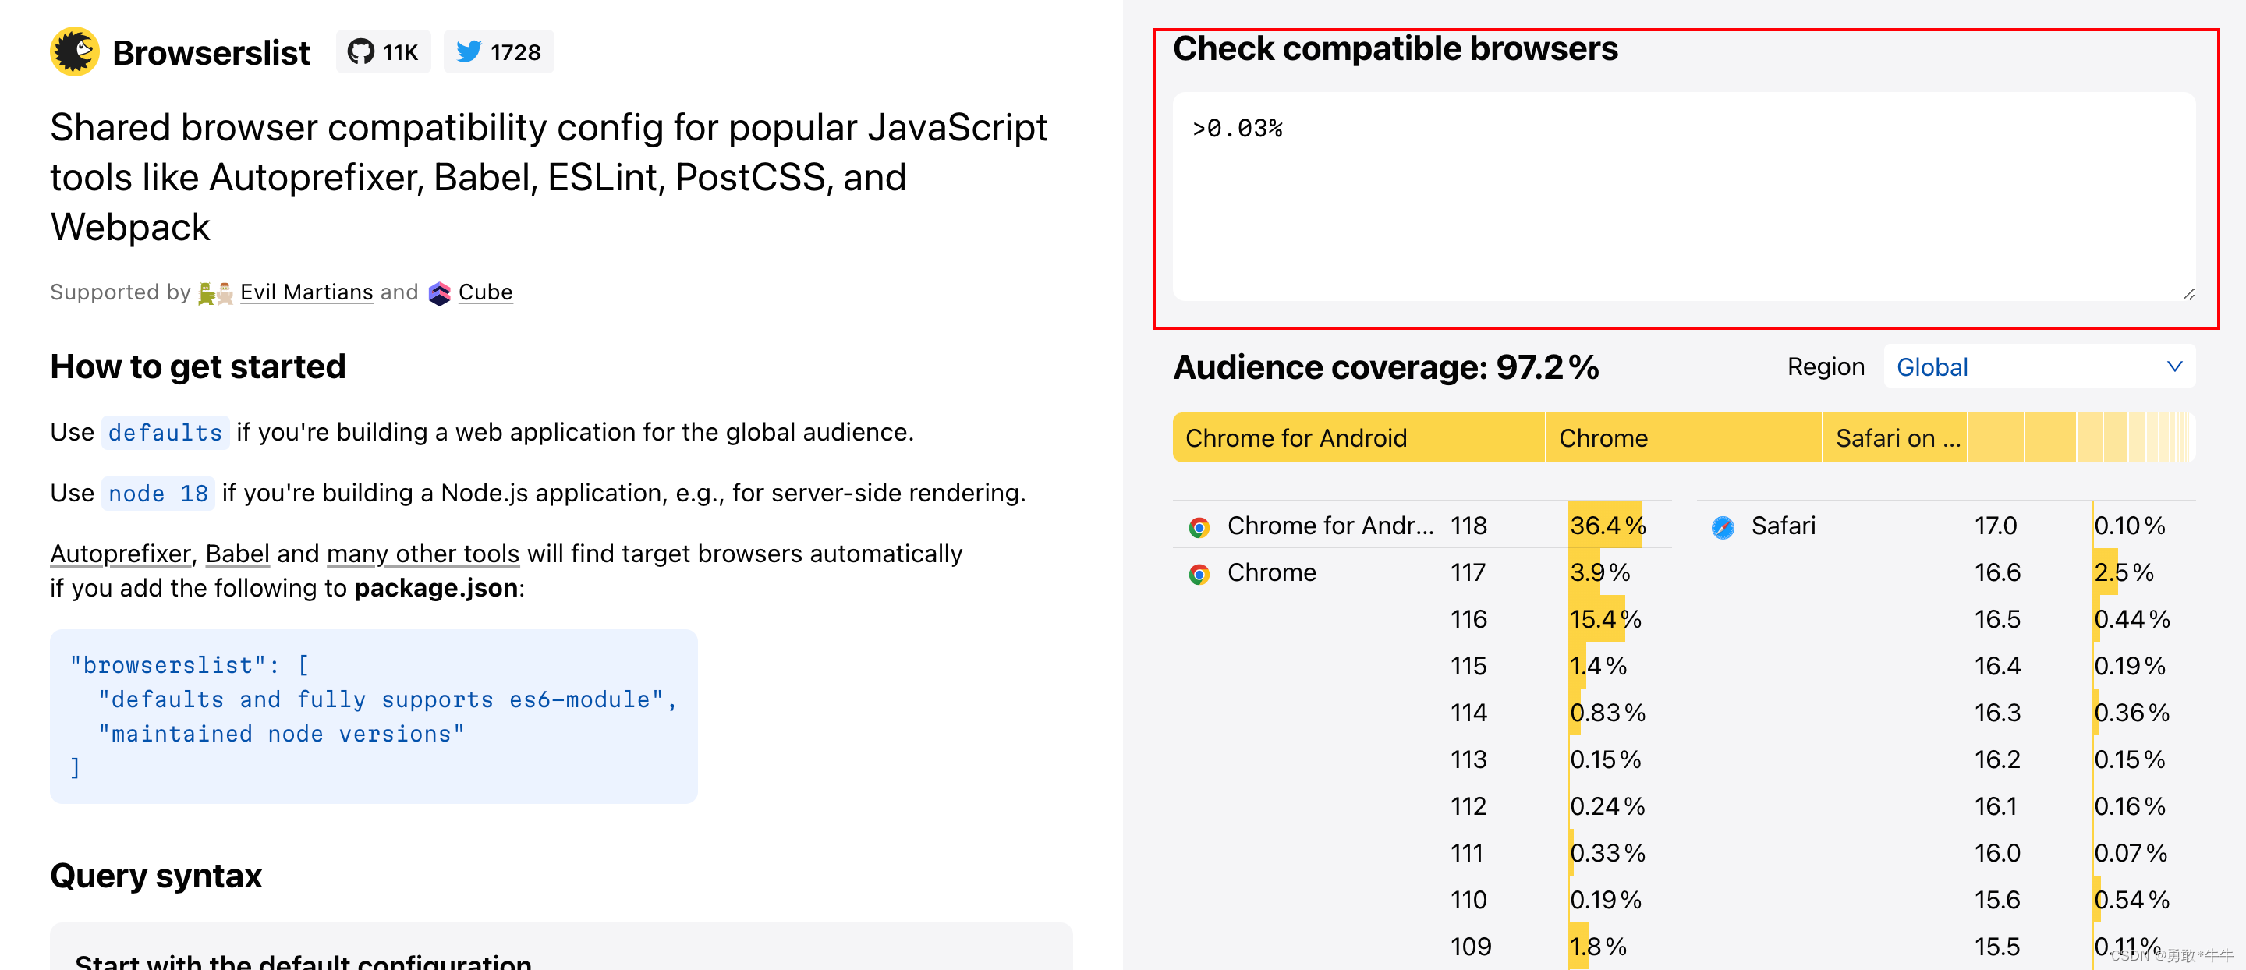Click the node 18 query link
The image size is (2246, 970).
pos(158,494)
